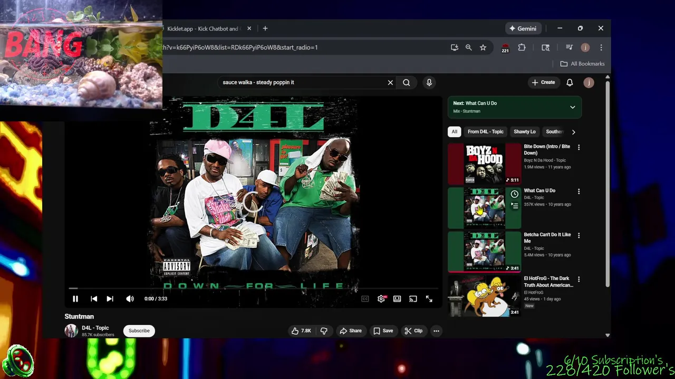The height and width of the screenshot is (379, 675).
Task: Skip to next video button
Action: coord(110,299)
